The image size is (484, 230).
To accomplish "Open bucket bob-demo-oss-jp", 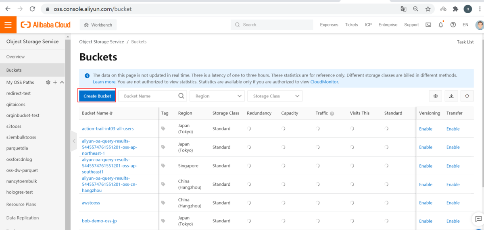I will pos(99,221).
